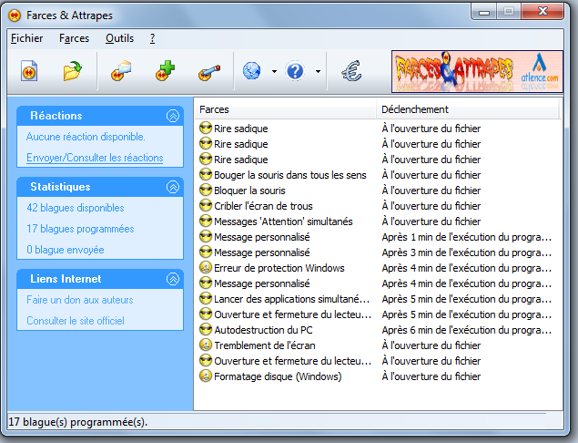
Task: Select Messages 'Attention' simultanés row
Action: (x=376, y=221)
